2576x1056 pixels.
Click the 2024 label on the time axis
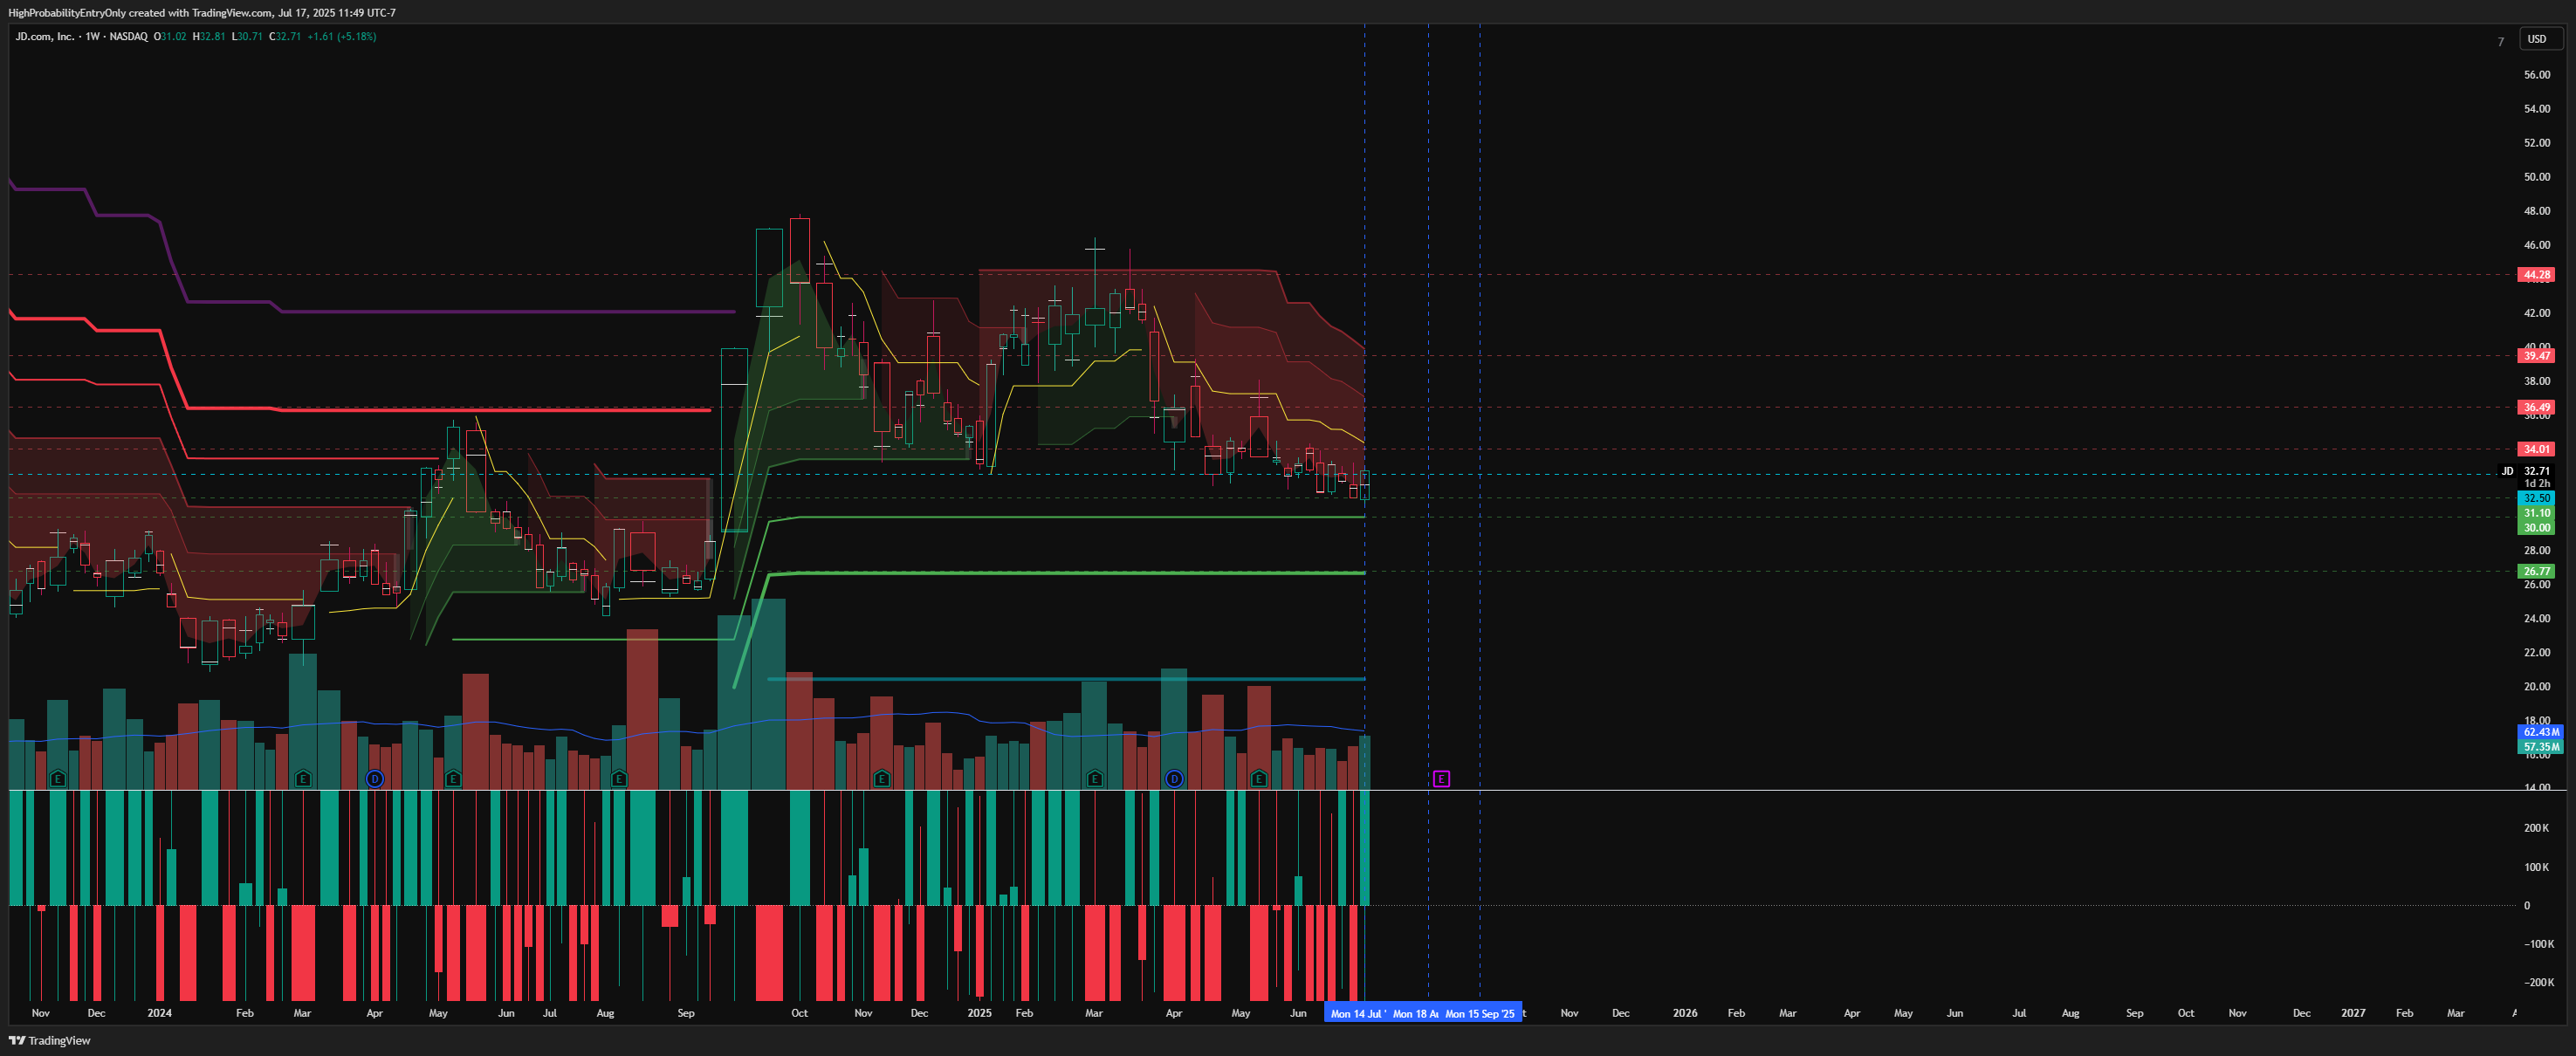pyautogui.click(x=159, y=1013)
